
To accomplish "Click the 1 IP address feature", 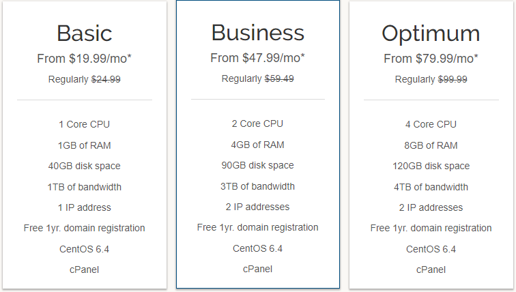I will point(85,207).
